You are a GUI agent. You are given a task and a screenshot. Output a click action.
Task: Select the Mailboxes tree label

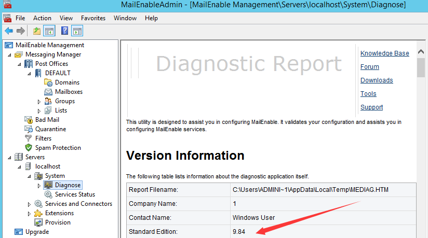coord(69,92)
